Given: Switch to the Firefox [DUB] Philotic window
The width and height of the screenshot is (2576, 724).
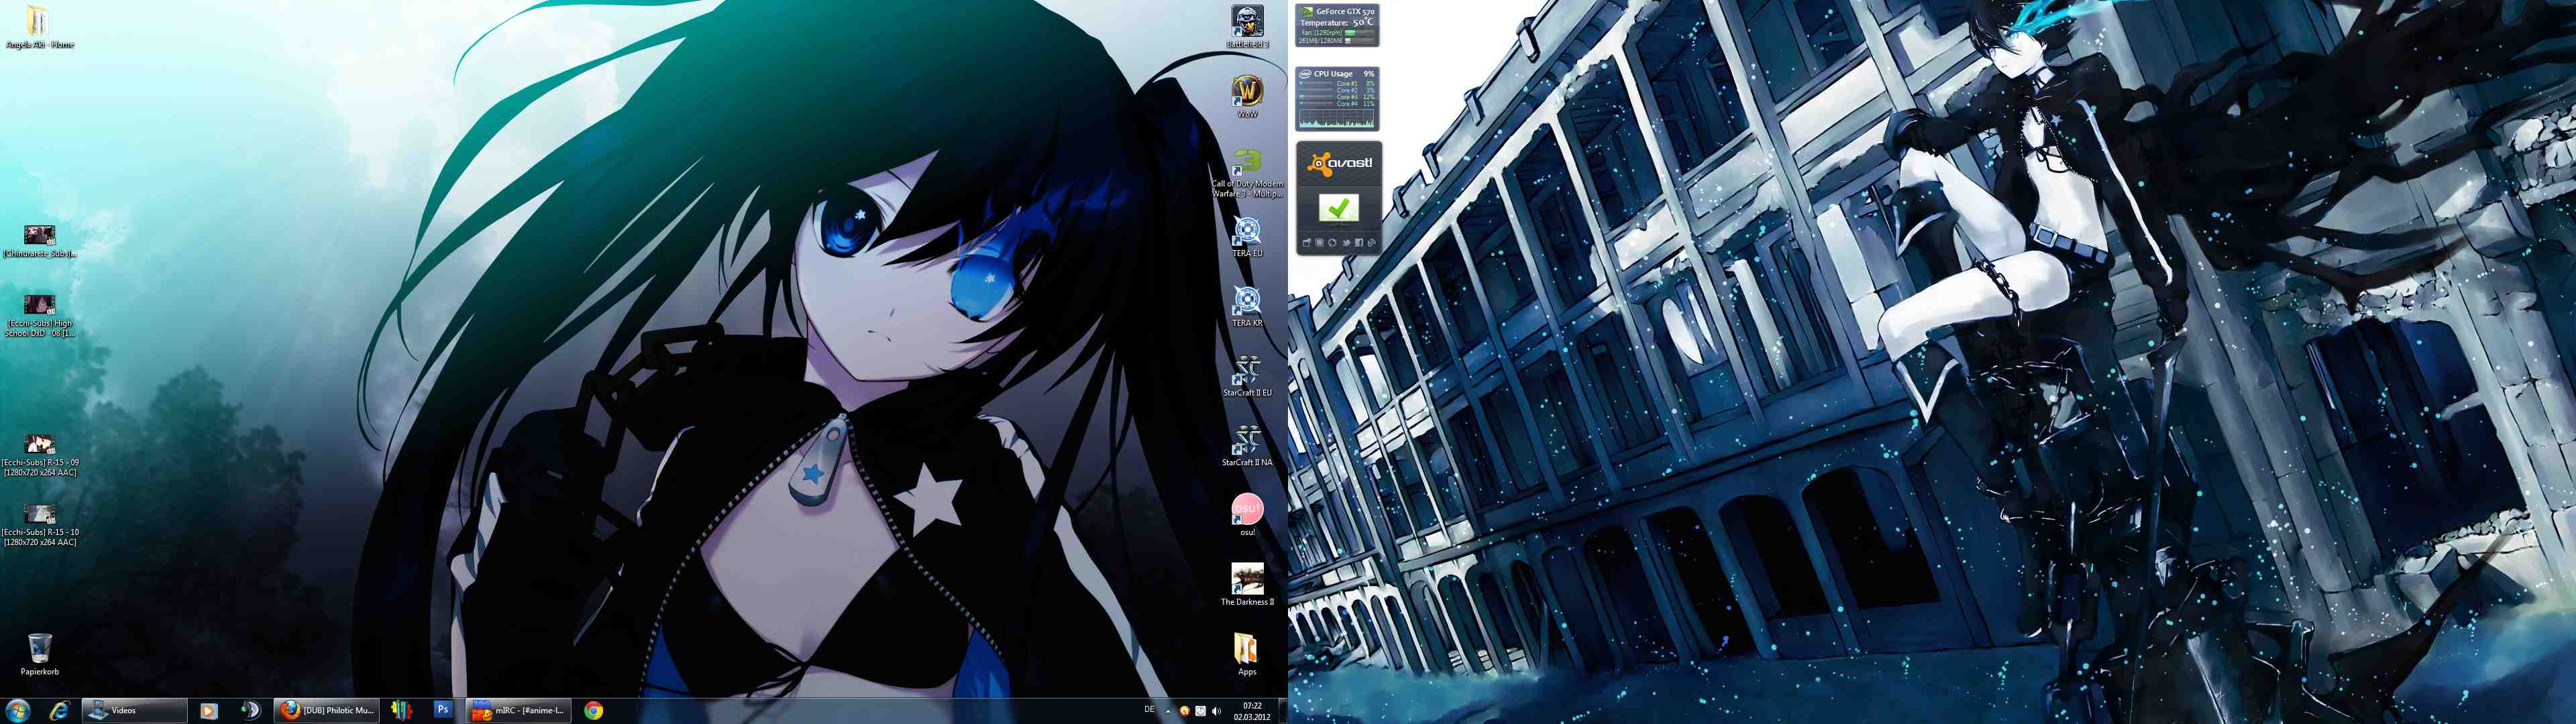Looking at the screenshot, I should click(x=326, y=710).
